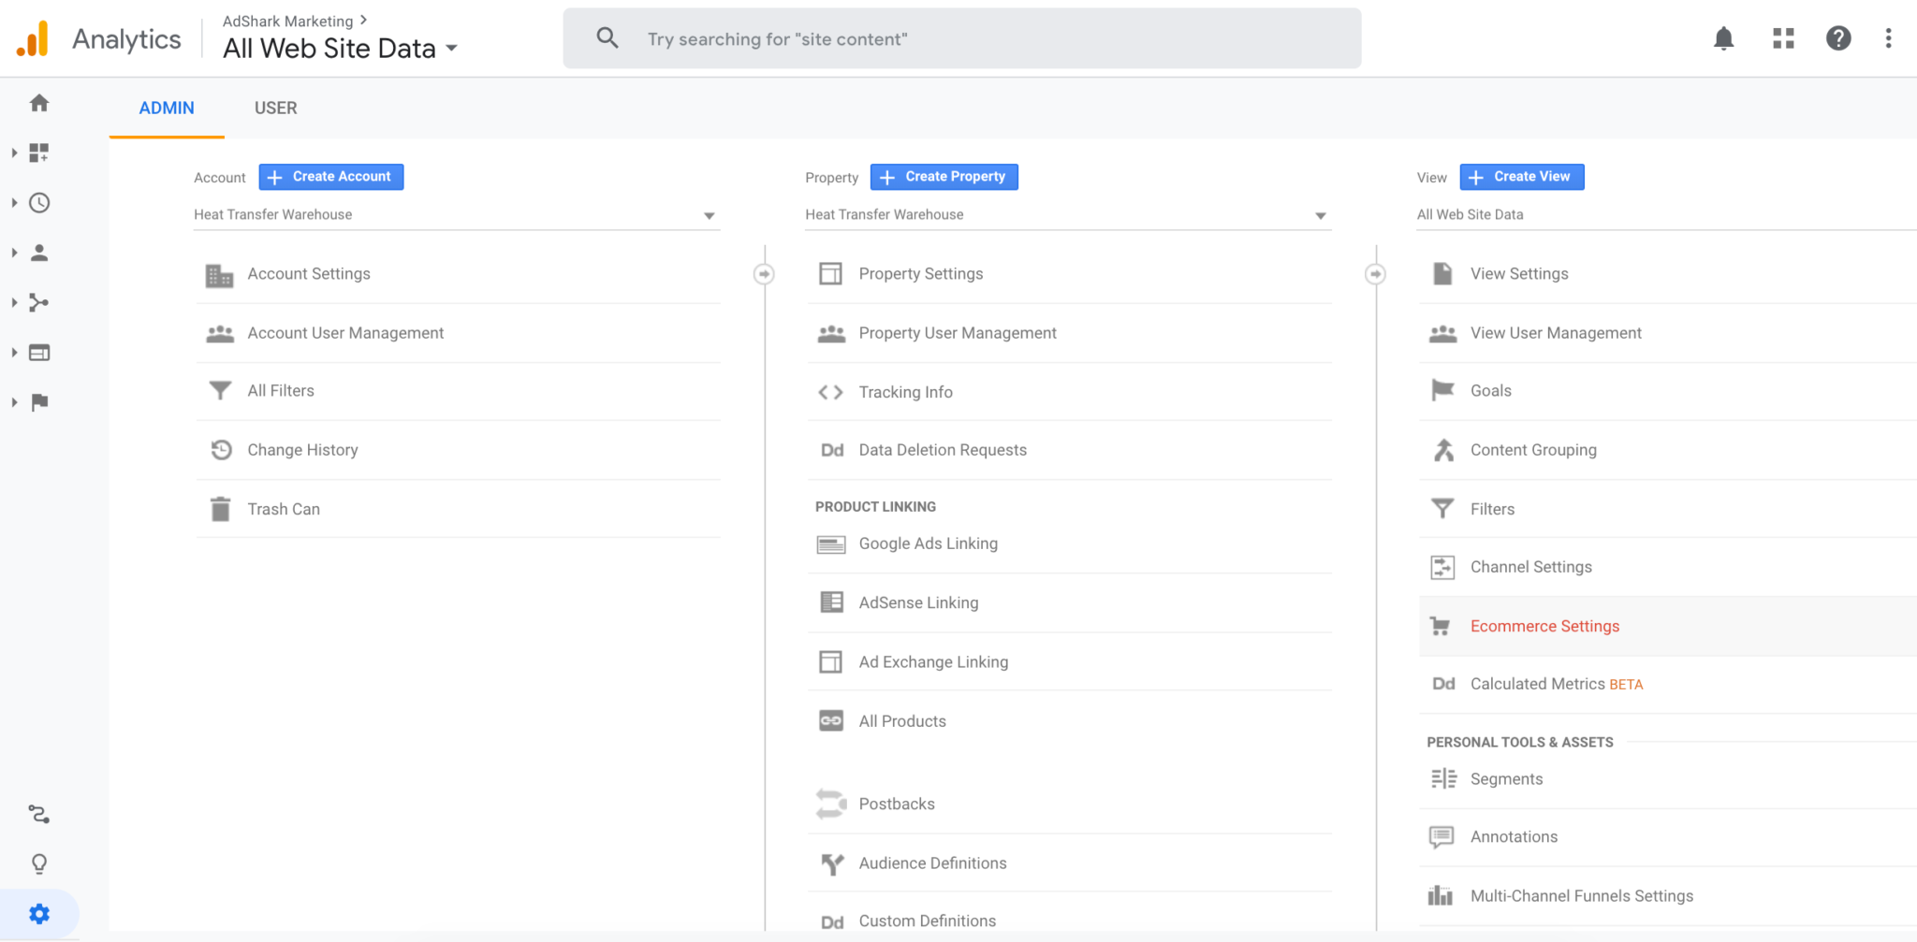The height and width of the screenshot is (942, 1917).
Task: Expand the Realtime sidebar arrow
Action: pos(14,202)
